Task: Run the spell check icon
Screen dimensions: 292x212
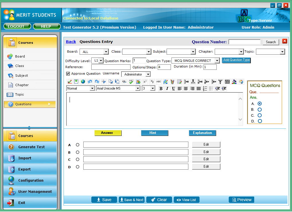Action: [x=131, y=82]
